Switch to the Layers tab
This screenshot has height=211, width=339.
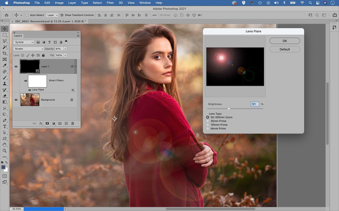click(x=18, y=36)
